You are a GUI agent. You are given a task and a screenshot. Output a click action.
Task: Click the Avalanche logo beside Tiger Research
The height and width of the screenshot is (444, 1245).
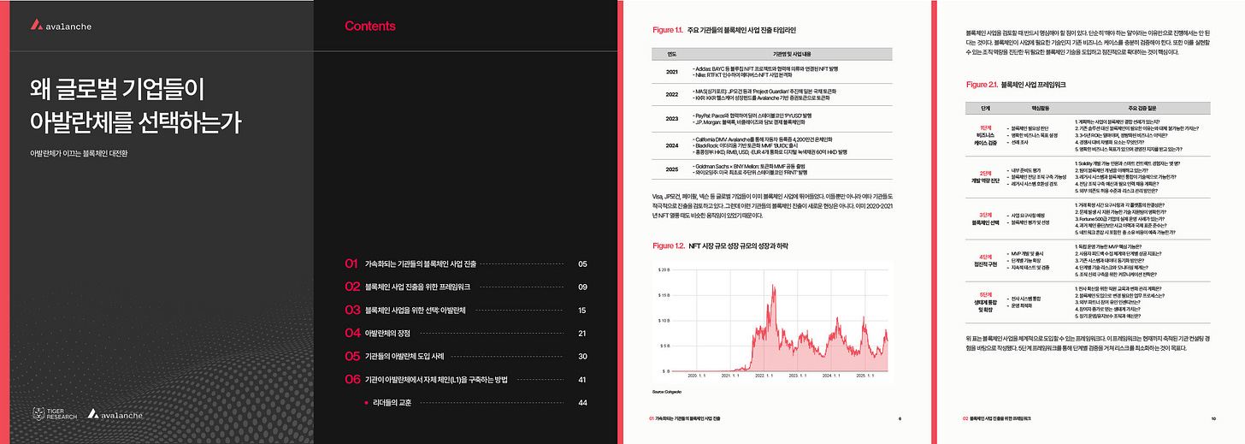point(115,414)
